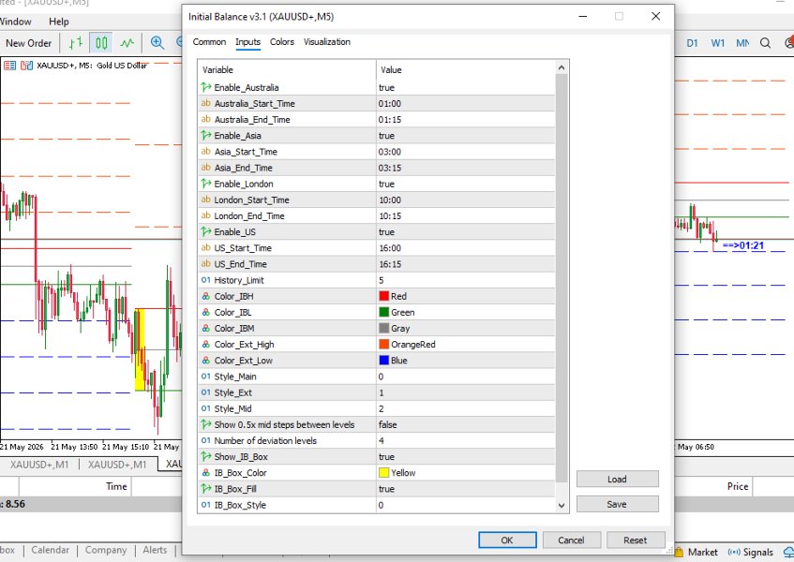Click the chart list icon beside XAUUSD+ title
The height and width of the screenshot is (562, 794).
coord(10,66)
